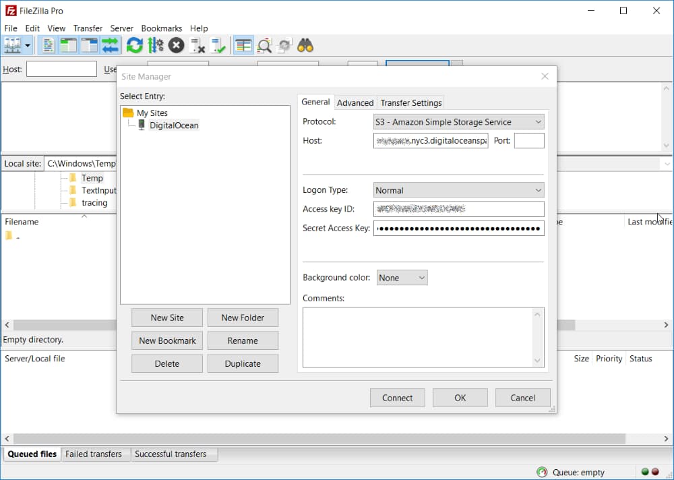Expand the Protocol dropdown
The width and height of the screenshot is (674, 480).
pos(458,122)
